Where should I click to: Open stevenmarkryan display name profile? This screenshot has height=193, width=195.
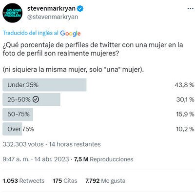pos(51,8)
